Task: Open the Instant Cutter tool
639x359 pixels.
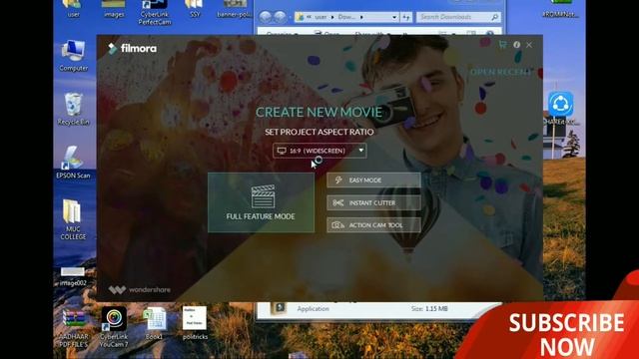Action: (373, 202)
